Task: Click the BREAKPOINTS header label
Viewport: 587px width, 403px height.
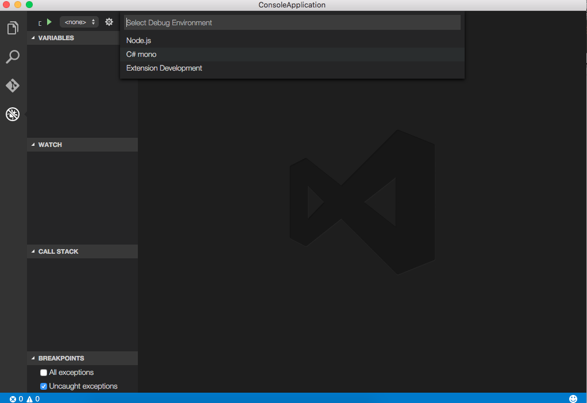Action: (x=61, y=358)
